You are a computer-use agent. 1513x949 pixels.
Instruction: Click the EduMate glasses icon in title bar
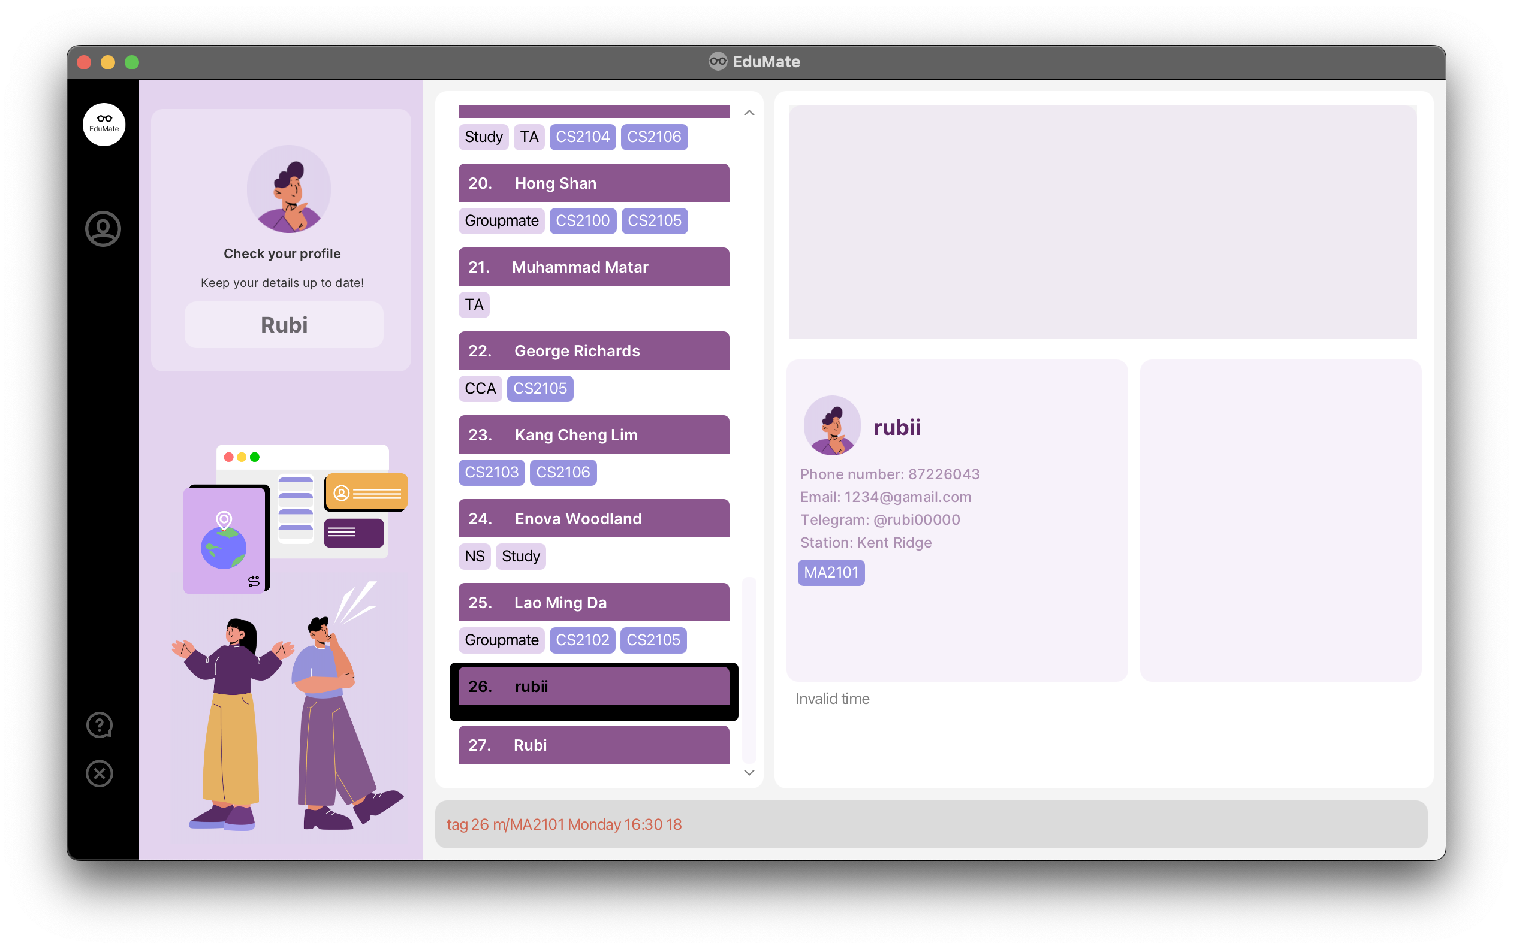[x=718, y=62]
